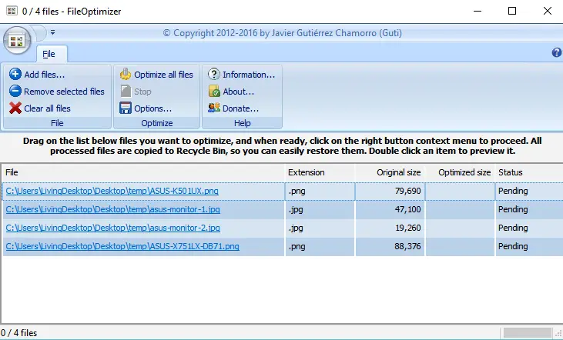Open the round application menu button
This screenshot has height=340, width=563.
point(16,40)
